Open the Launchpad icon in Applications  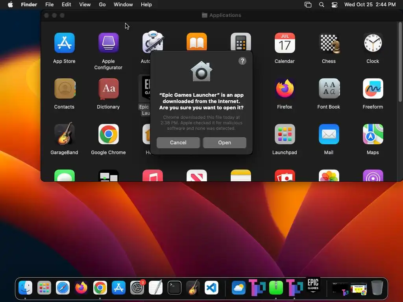(x=285, y=134)
